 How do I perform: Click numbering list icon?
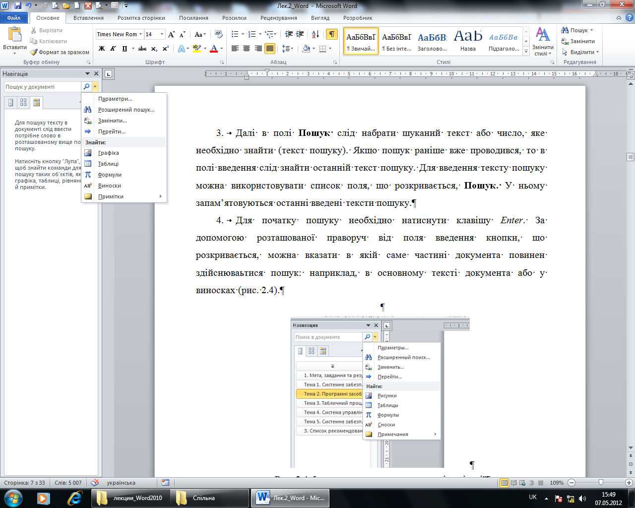252,34
